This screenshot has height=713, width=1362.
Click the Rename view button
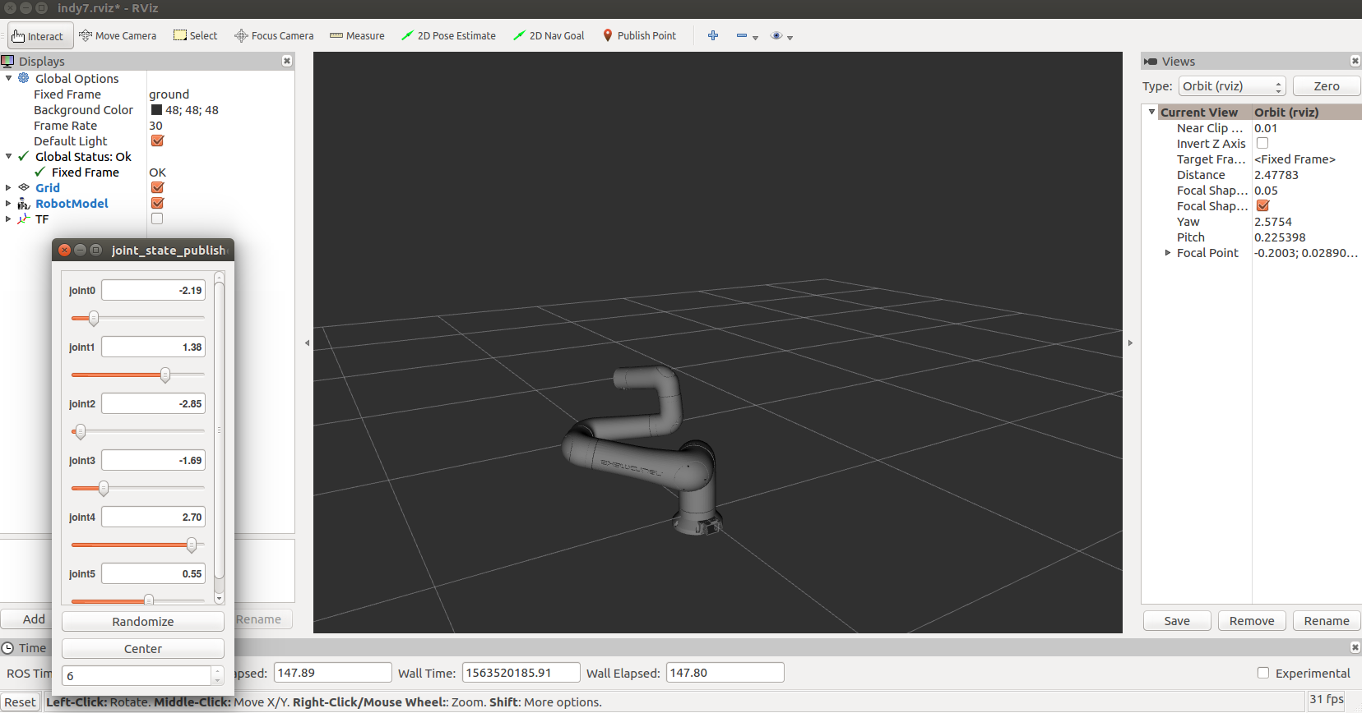(x=1327, y=621)
